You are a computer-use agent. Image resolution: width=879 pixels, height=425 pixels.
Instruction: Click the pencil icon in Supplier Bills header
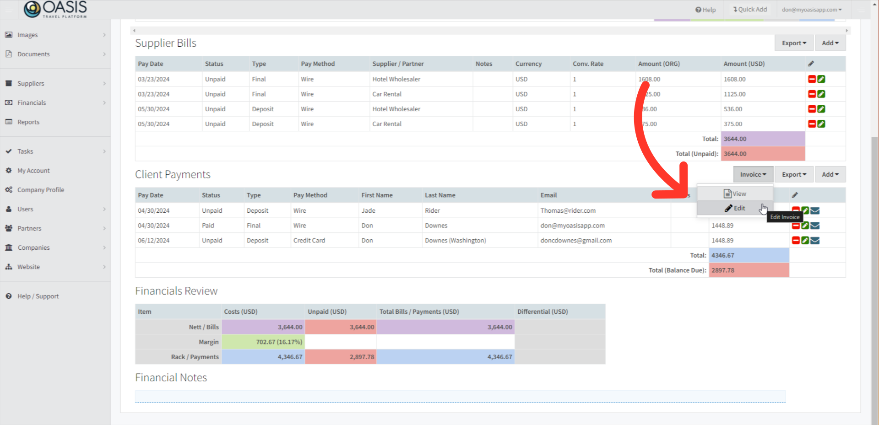[x=811, y=64]
